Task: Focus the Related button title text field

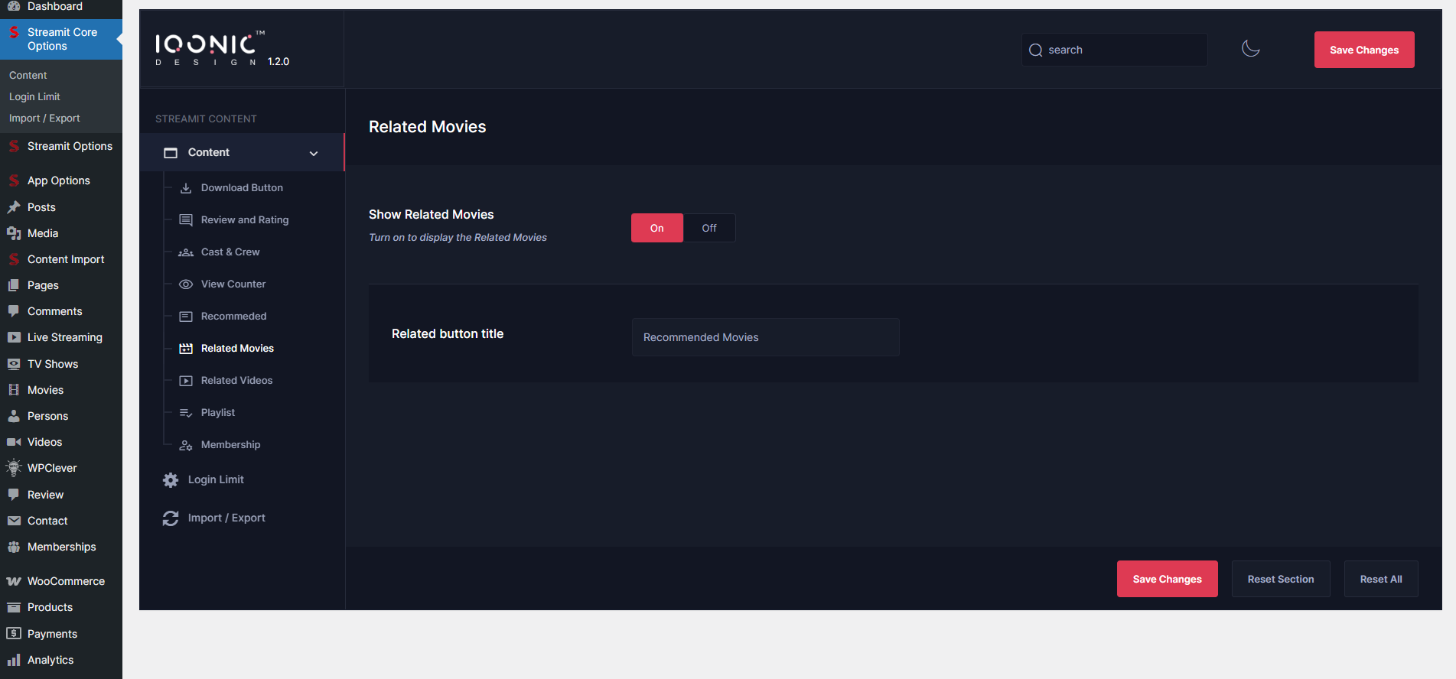Action: tap(765, 337)
